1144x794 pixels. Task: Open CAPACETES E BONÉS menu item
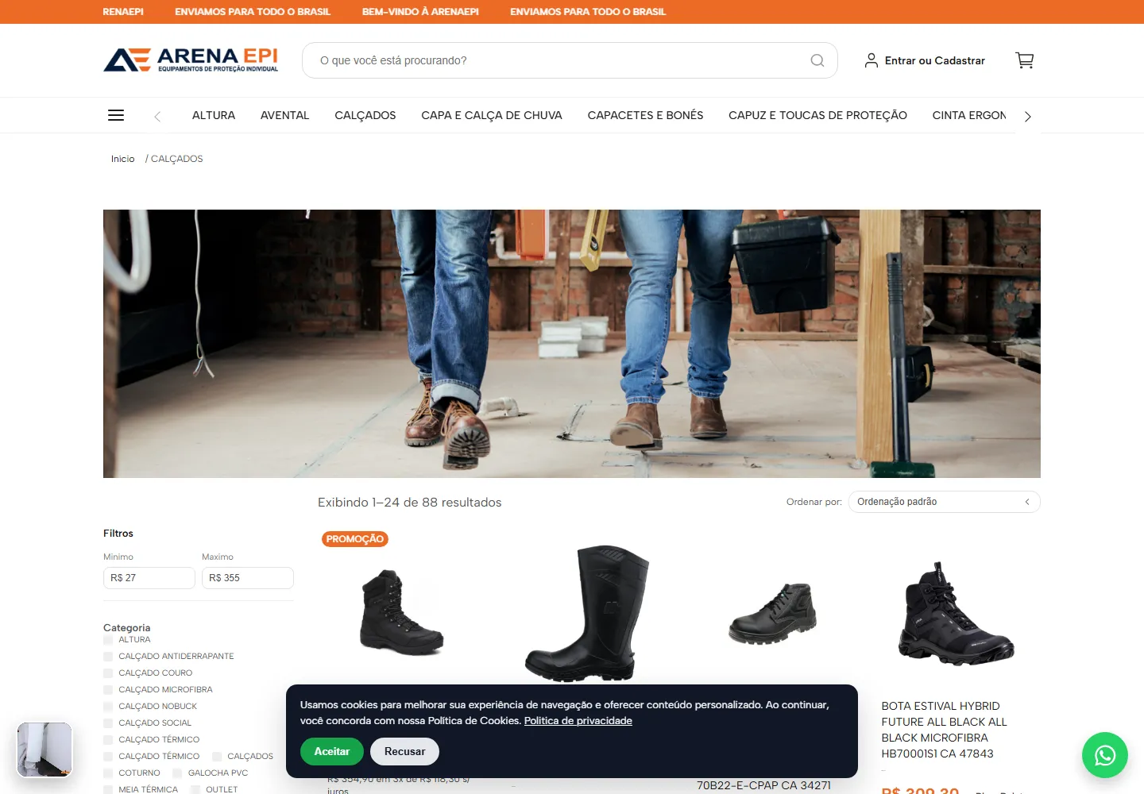pos(645,115)
